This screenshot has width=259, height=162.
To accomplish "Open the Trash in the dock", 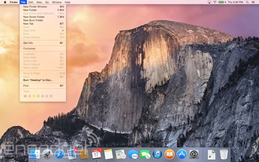I will tap(224, 154).
